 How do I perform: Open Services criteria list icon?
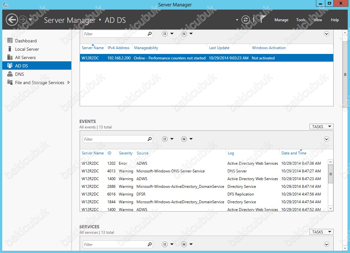[165, 244]
